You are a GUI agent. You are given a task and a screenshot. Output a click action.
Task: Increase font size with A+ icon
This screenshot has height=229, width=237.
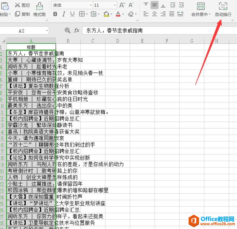click(122, 5)
